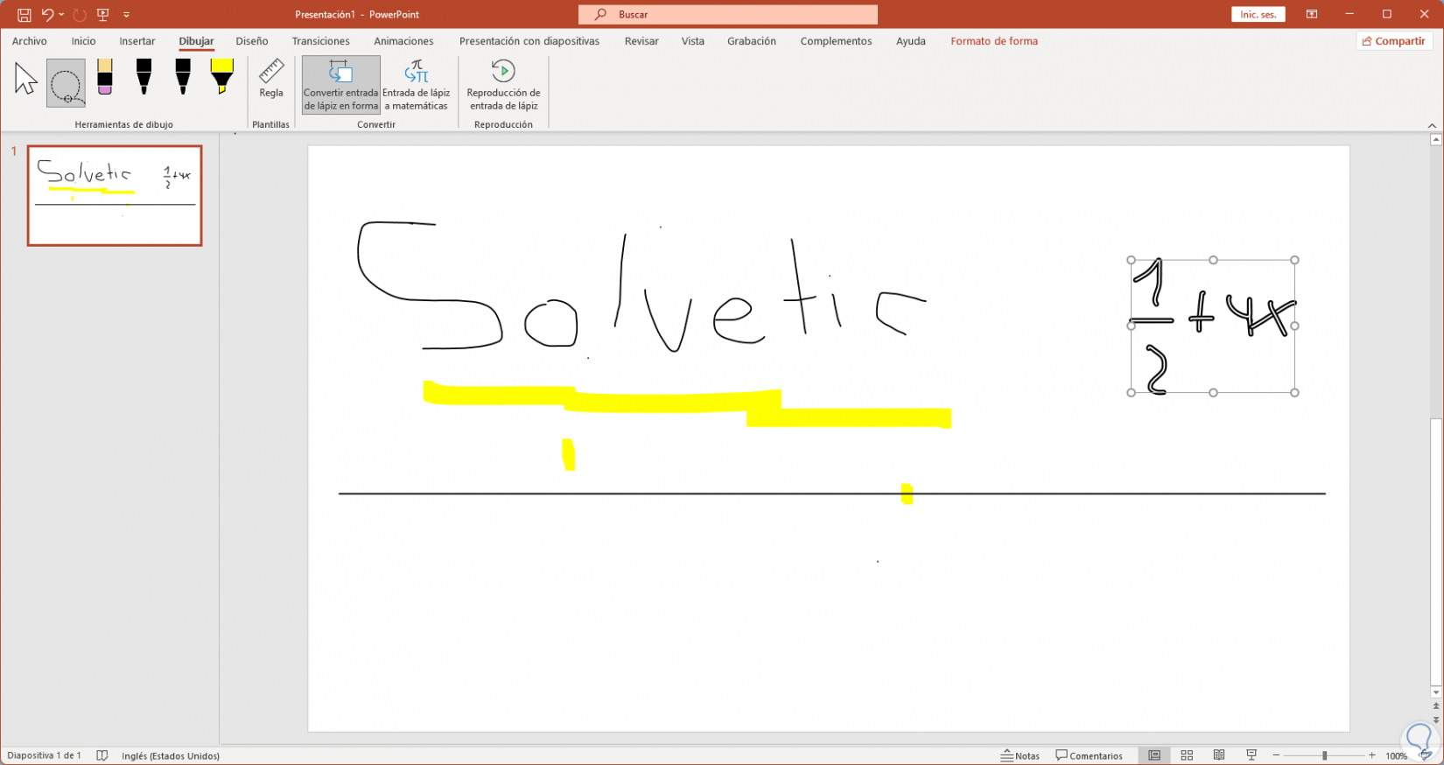Toggle the Regla ruler

tap(271, 80)
